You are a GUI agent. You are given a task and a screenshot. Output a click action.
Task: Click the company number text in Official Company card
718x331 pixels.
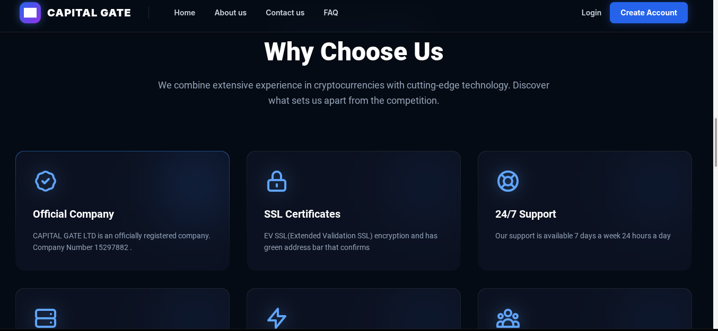coord(81,247)
